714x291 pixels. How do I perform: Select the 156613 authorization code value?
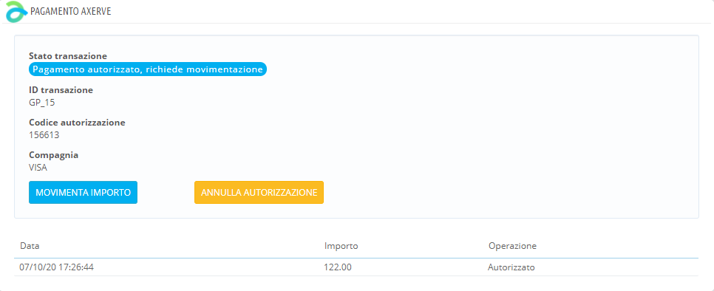tap(44, 135)
